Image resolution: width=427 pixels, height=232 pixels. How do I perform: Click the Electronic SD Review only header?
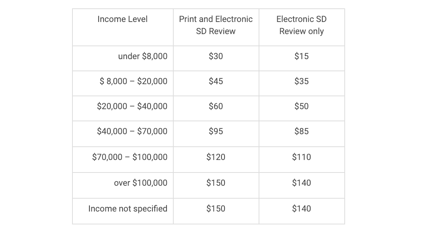(301, 25)
